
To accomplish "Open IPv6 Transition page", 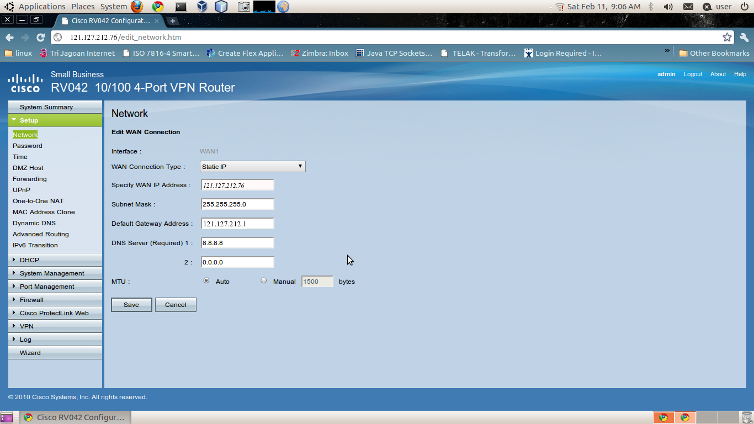I will [x=35, y=245].
